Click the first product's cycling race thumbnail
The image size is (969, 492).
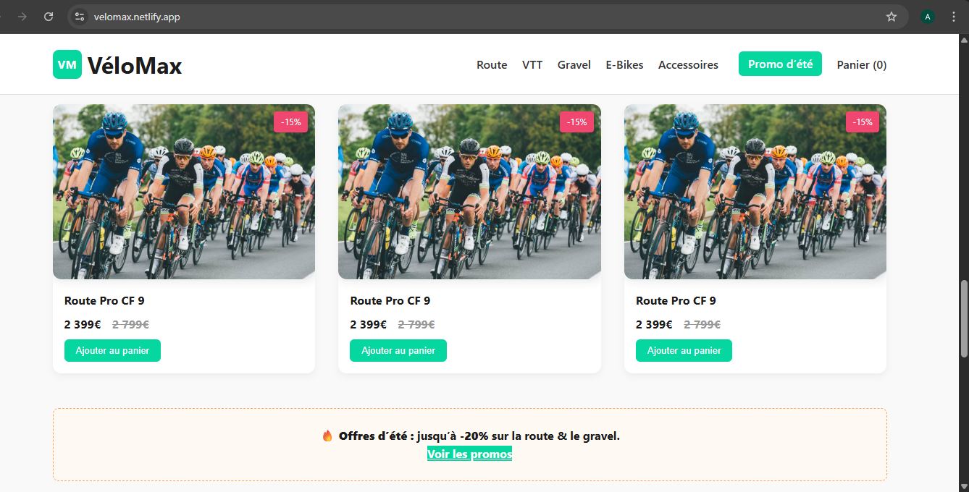(184, 192)
